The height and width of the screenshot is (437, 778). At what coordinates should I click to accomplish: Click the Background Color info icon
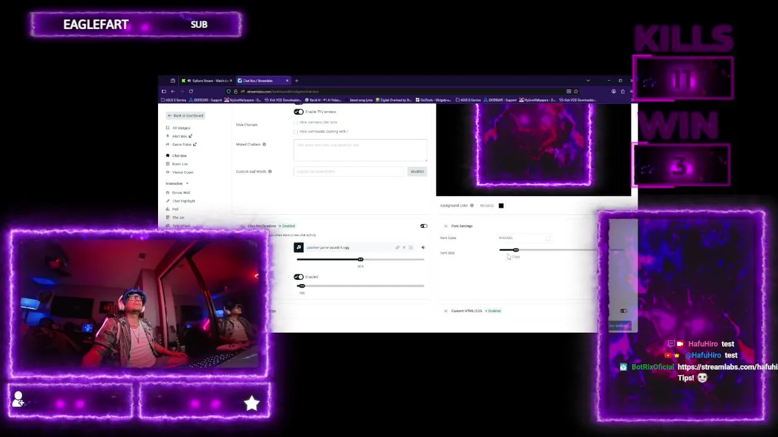coord(472,206)
